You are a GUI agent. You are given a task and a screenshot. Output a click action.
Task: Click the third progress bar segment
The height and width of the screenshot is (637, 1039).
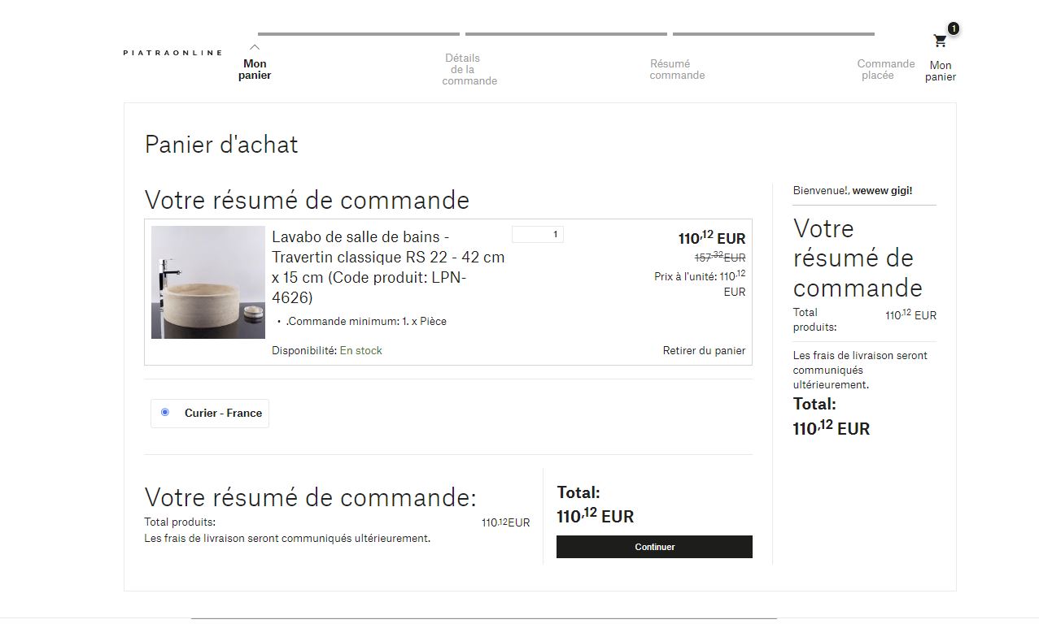coord(773,34)
